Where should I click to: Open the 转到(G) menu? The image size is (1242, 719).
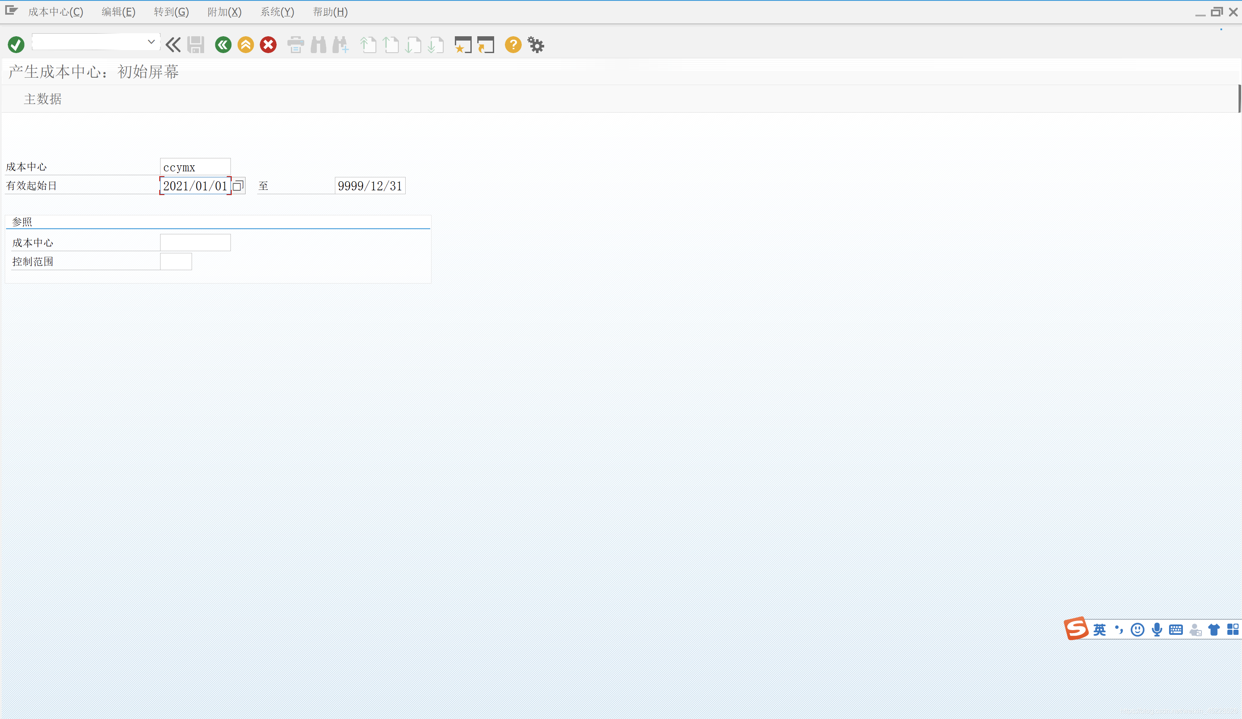pos(171,12)
